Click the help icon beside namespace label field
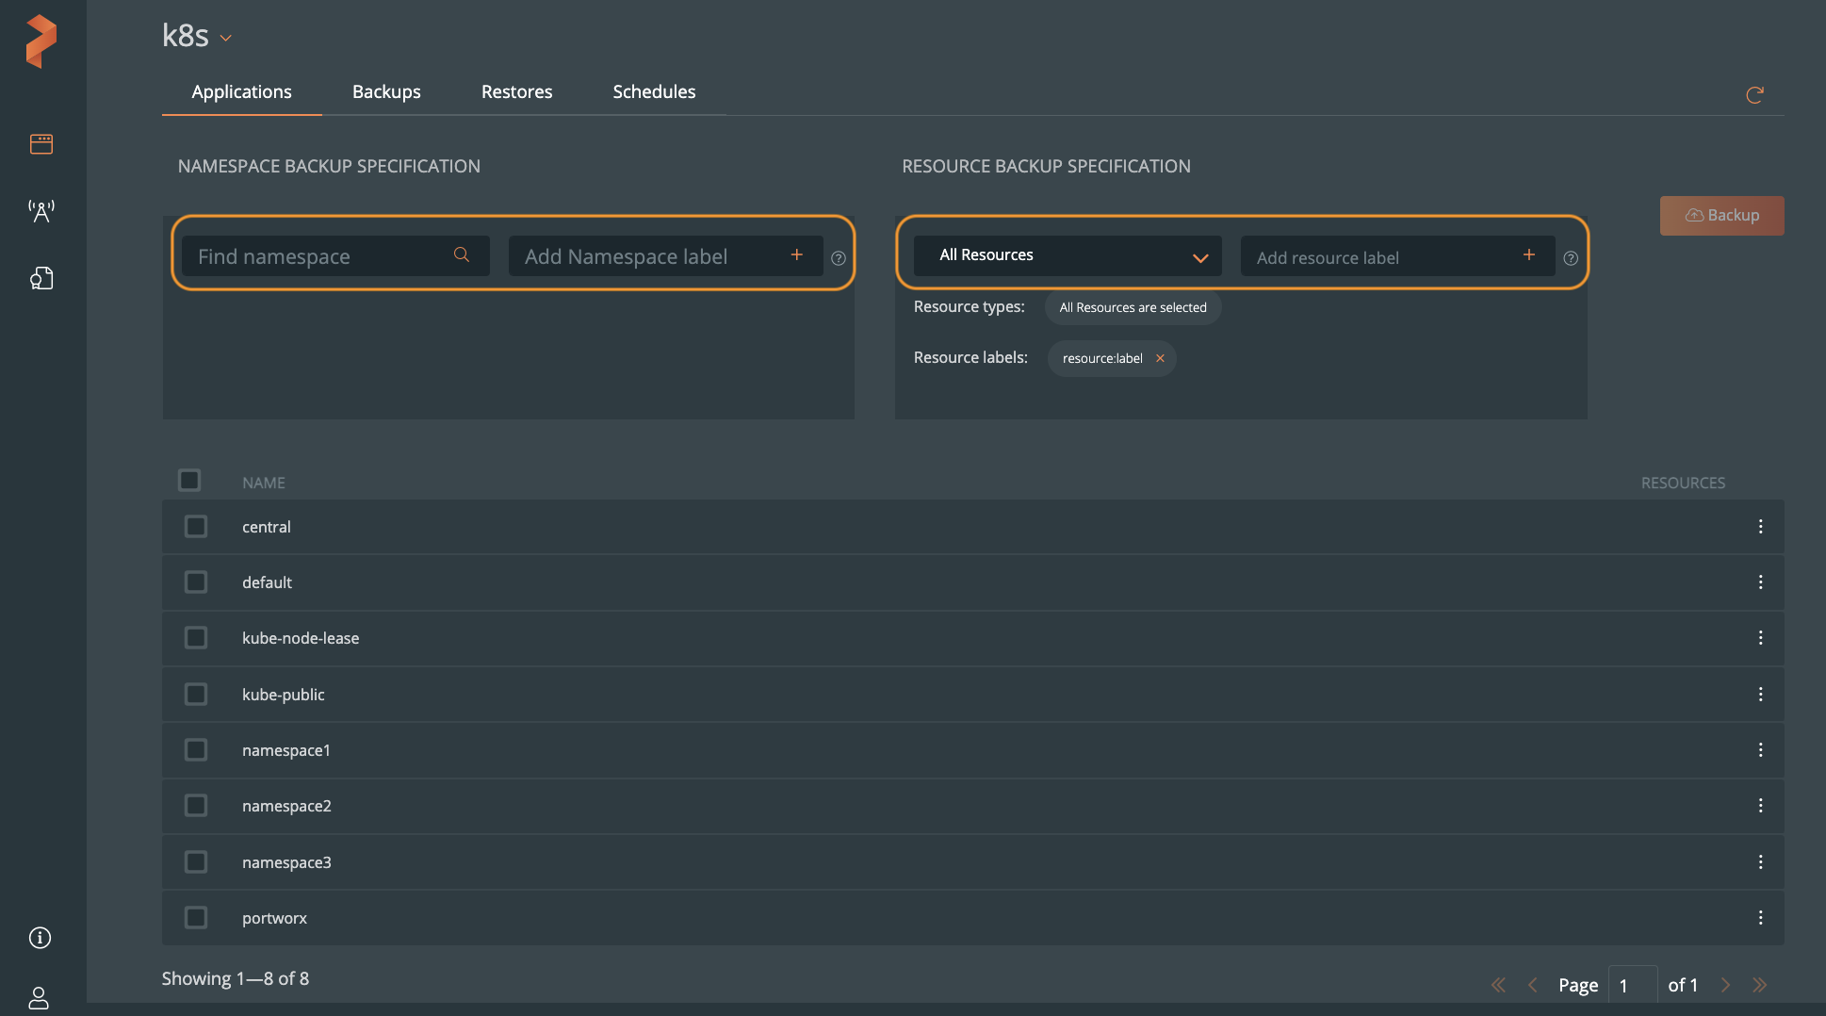The image size is (1826, 1016). tap(838, 258)
